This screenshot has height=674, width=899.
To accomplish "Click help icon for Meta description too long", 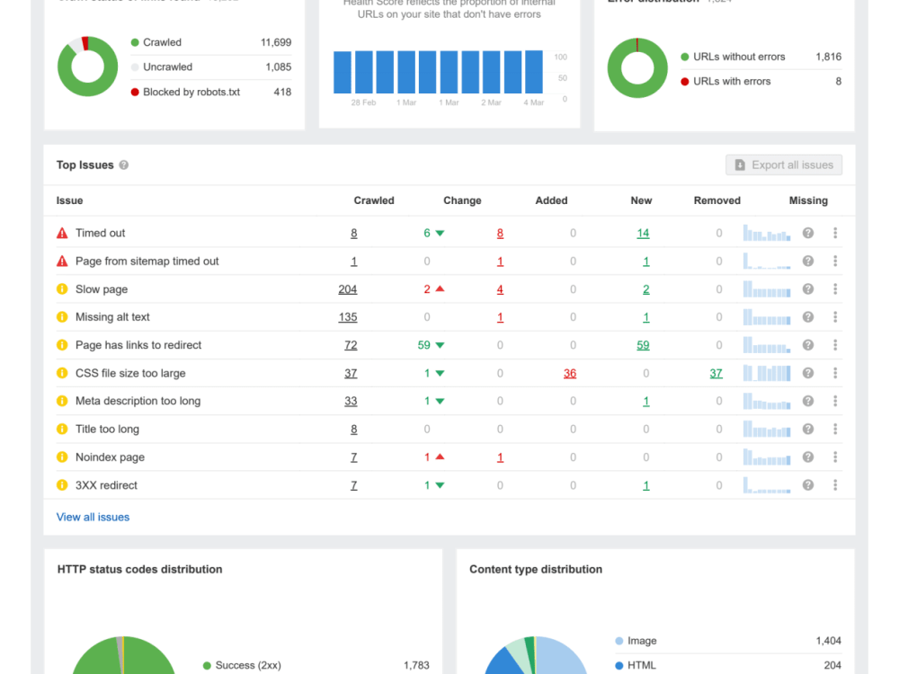I will point(808,401).
